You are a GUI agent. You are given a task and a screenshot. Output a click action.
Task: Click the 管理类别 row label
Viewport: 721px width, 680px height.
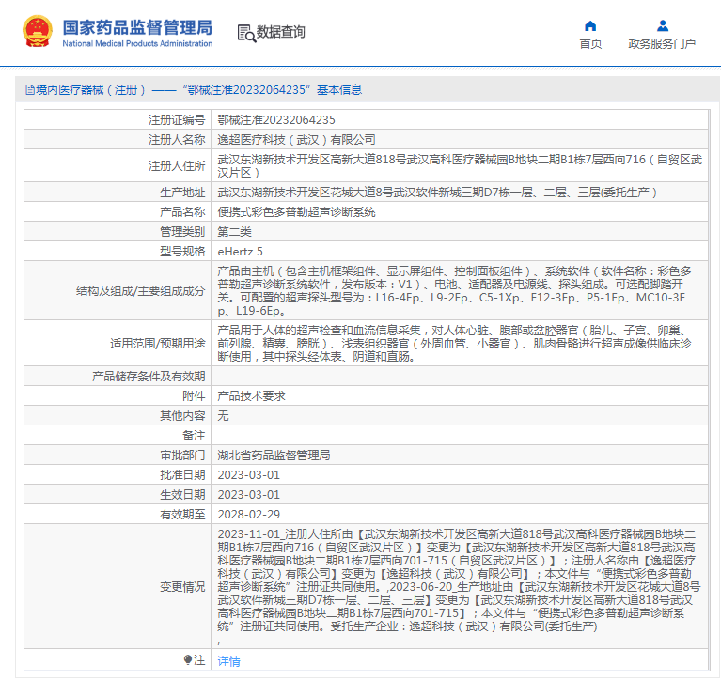[x=182, y=232]
